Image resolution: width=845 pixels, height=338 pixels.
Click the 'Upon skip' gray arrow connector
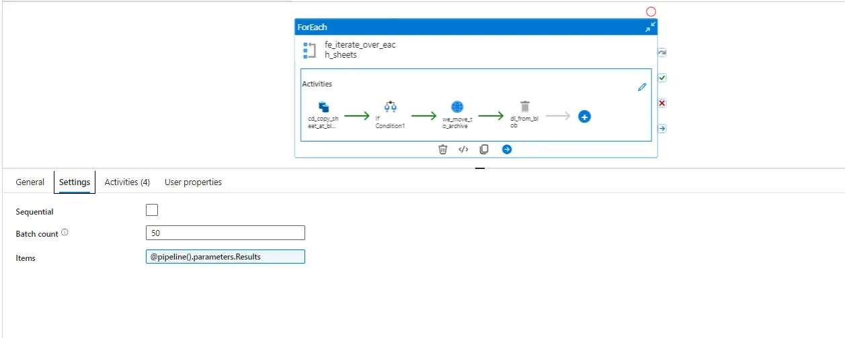pyautogui.click(x=662, y=52)
